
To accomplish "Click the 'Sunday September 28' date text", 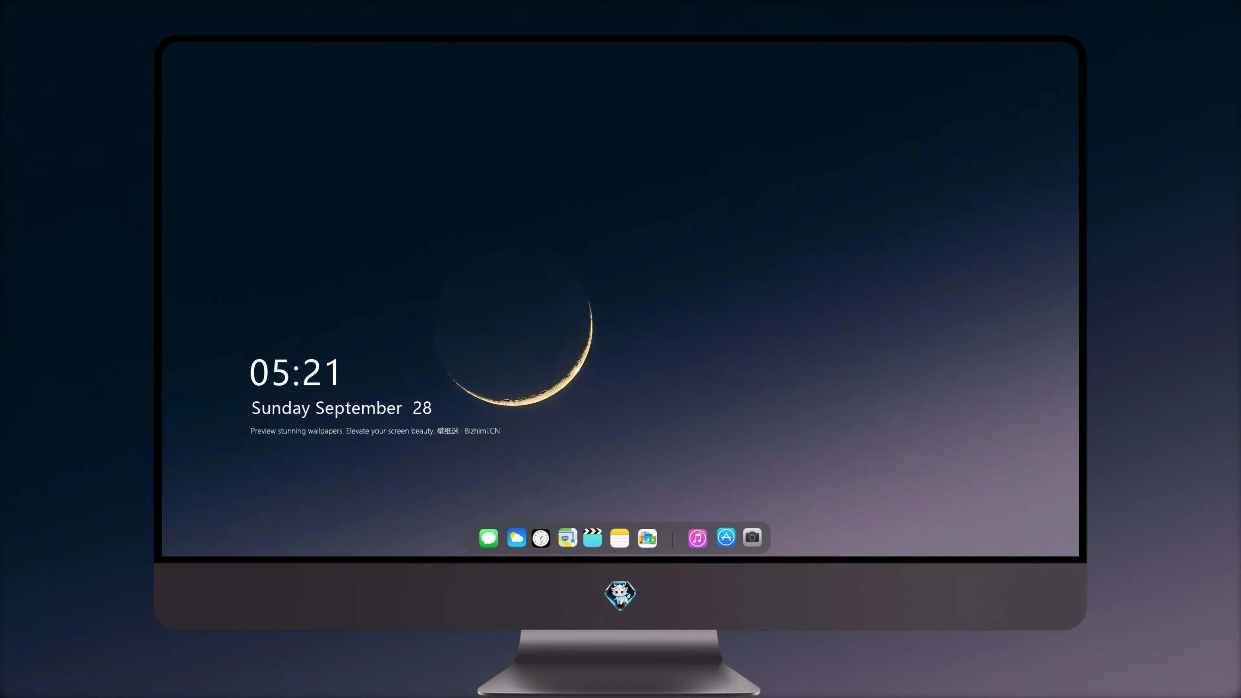I will point(342,408).
